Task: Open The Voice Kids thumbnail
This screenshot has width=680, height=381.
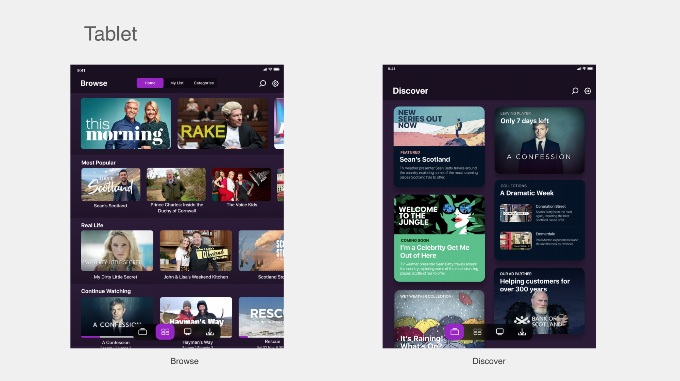Action: pos(241,185)
